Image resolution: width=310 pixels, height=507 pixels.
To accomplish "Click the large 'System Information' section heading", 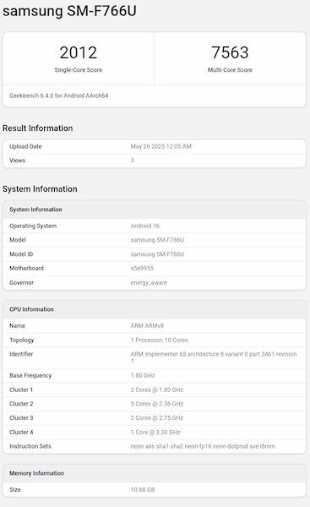I will coord(40,188).
